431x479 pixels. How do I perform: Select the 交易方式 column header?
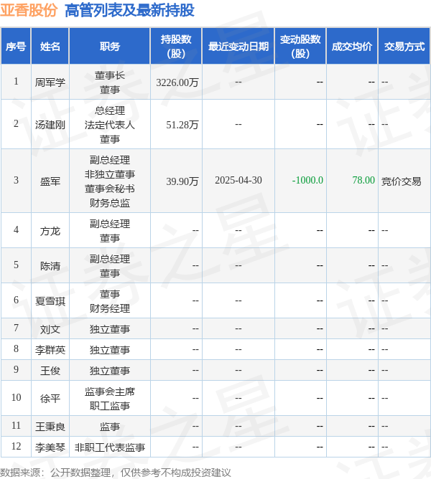404,47
